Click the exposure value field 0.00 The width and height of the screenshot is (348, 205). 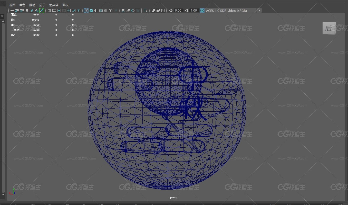(x=178, y=11)
